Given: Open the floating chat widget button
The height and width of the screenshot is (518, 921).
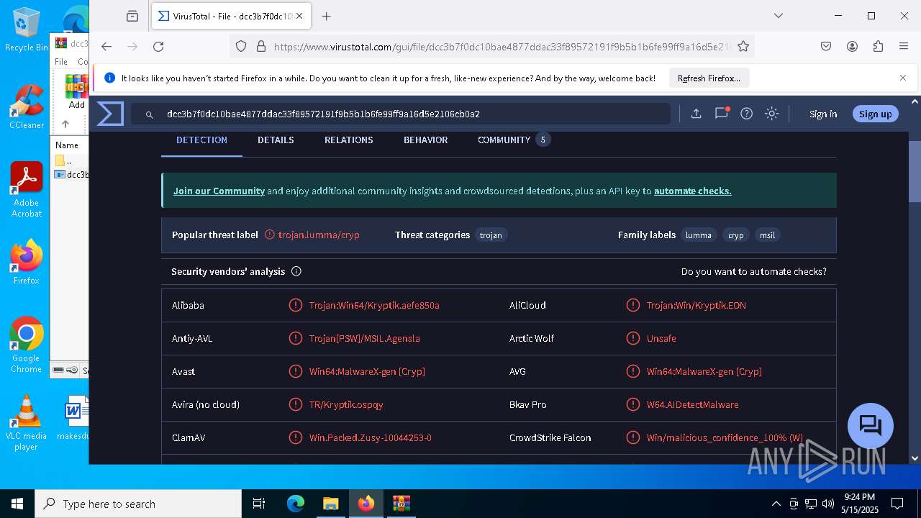Looking at the screenshot, I should pos(871,425).
